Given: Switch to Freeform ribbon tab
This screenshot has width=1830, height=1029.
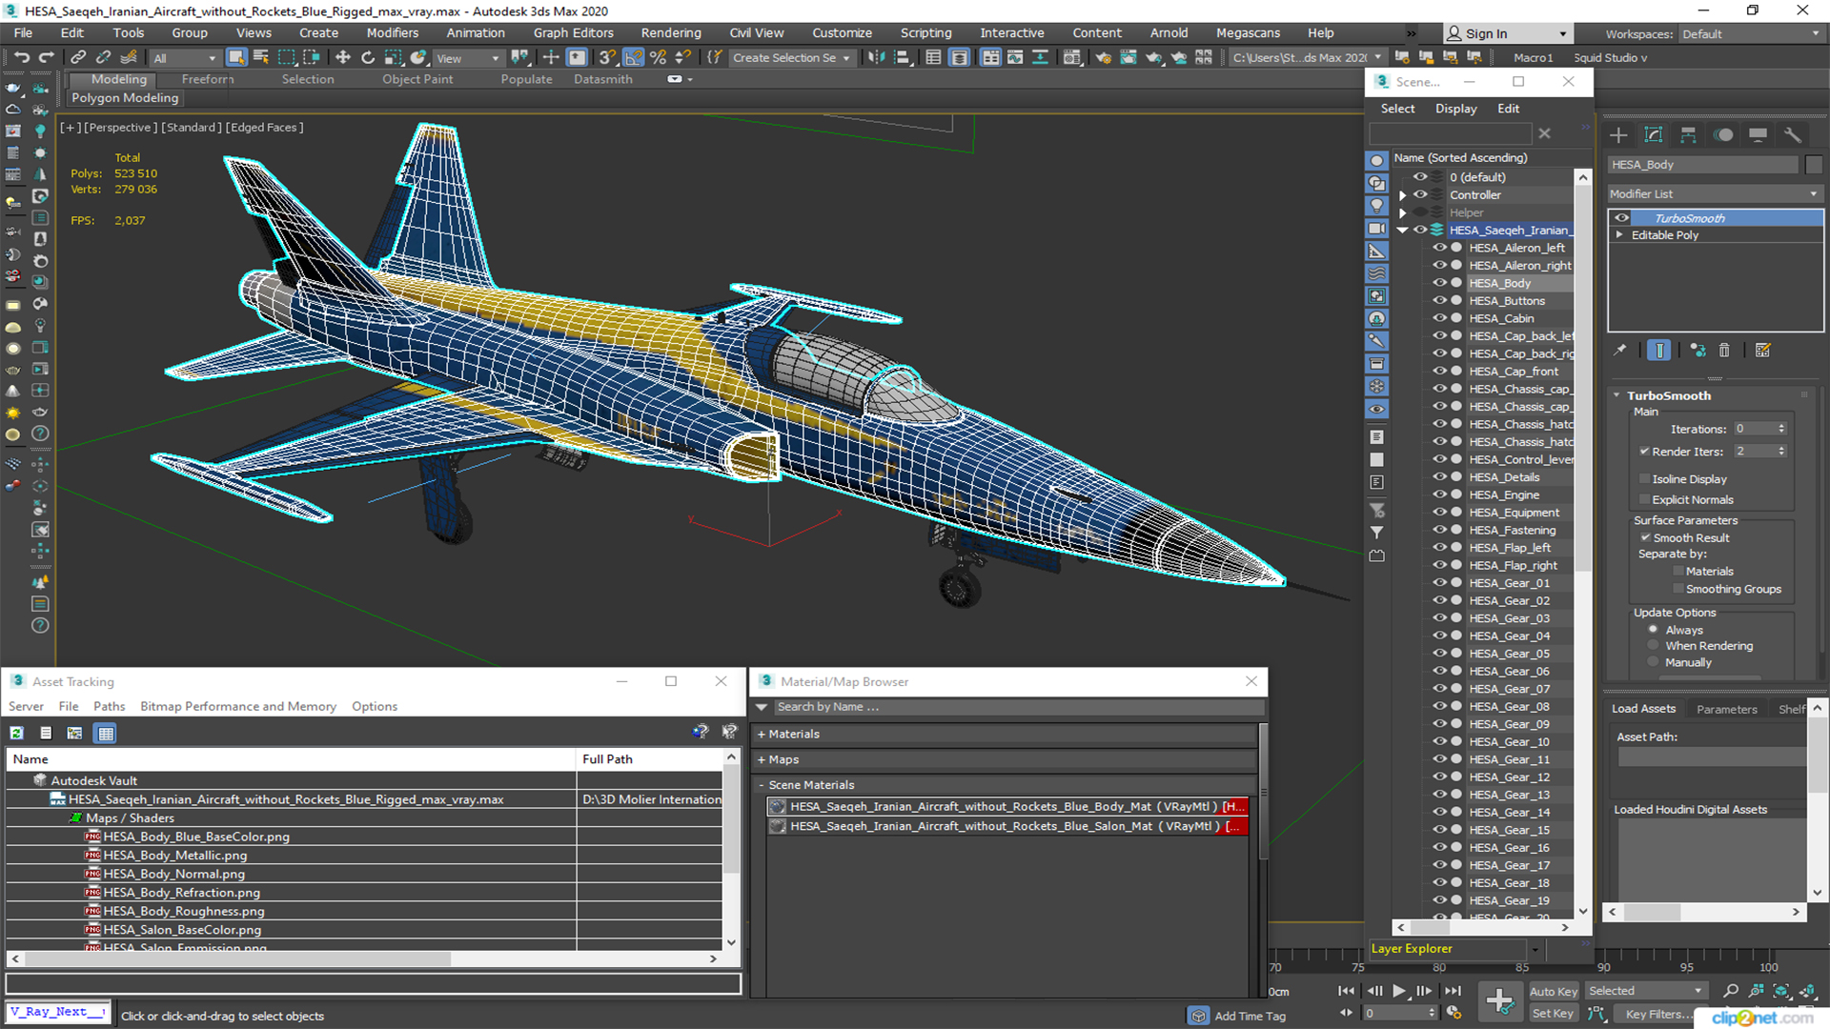Looking at the screenshot, I should (x=207, y=79).
